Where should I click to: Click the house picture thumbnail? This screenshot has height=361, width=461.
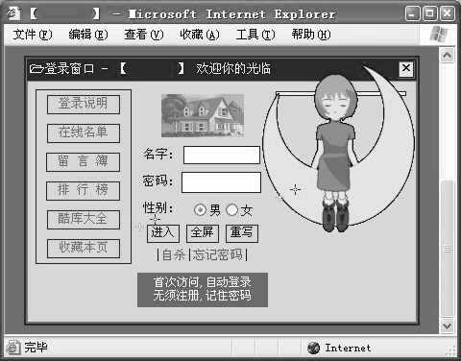(203, 115)
